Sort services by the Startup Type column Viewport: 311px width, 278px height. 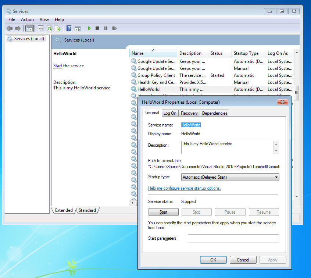point(246,53)
